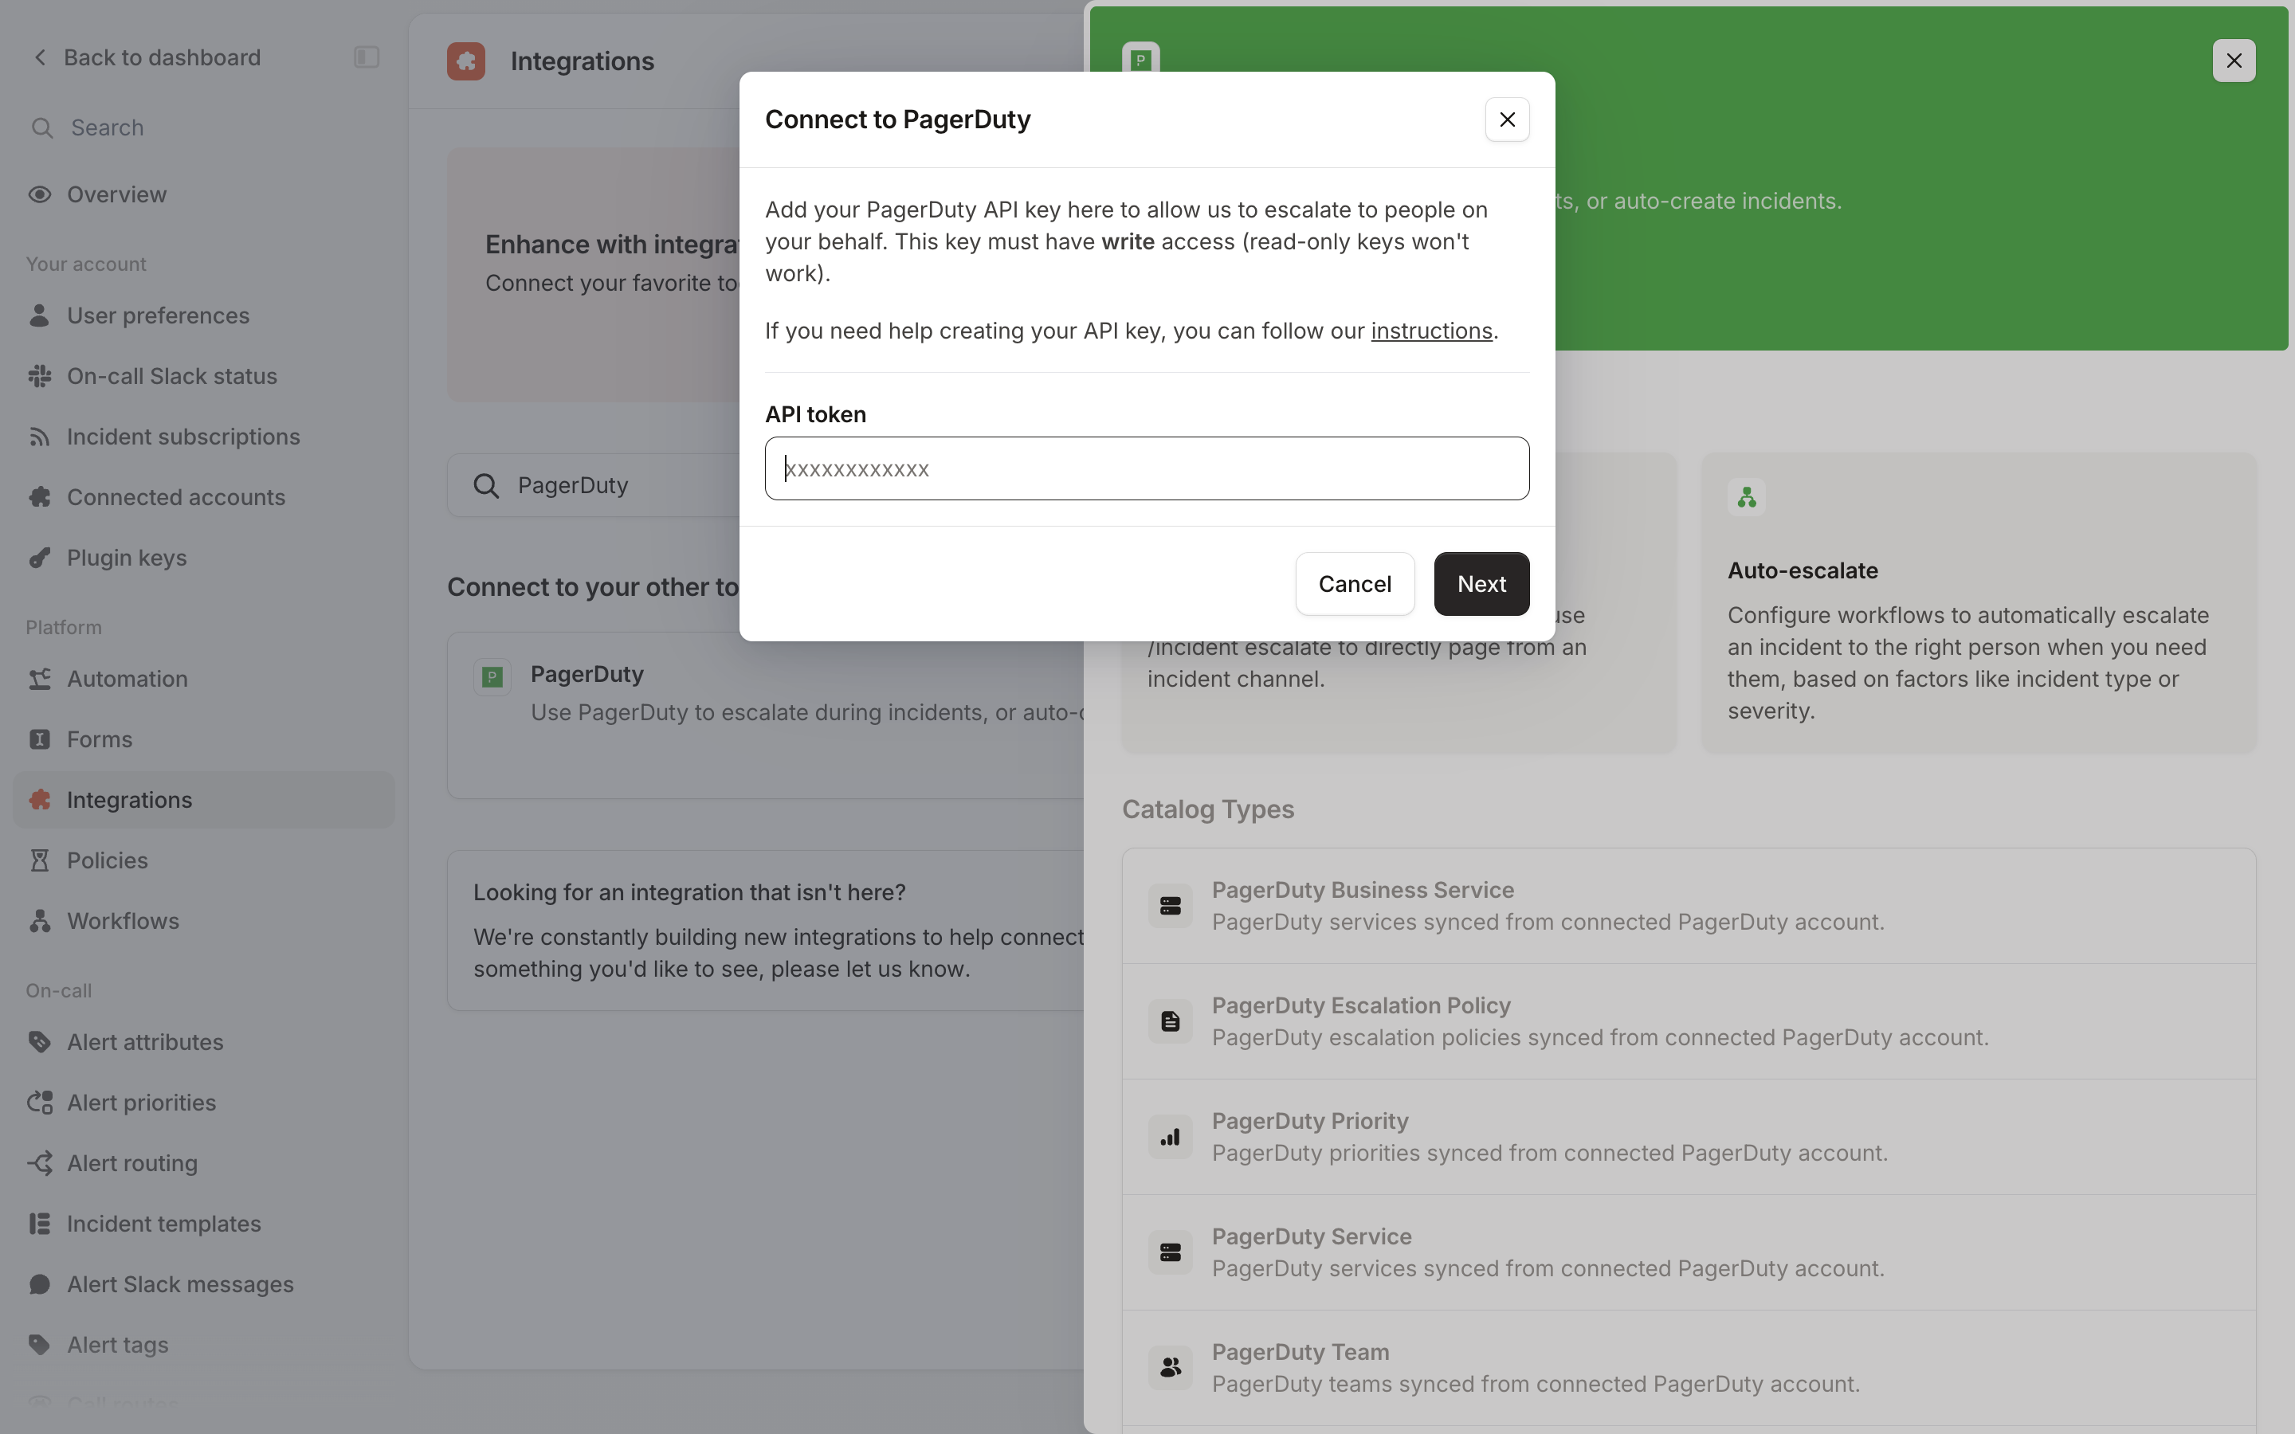Click the Alert routing icon
Screen dimensions: 2295x1434
[40, 1164]
